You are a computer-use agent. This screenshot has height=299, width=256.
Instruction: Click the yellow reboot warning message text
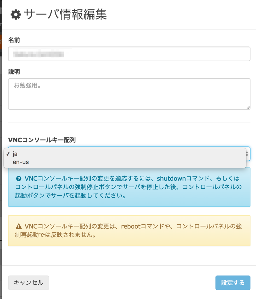click(x=128, y=231)
